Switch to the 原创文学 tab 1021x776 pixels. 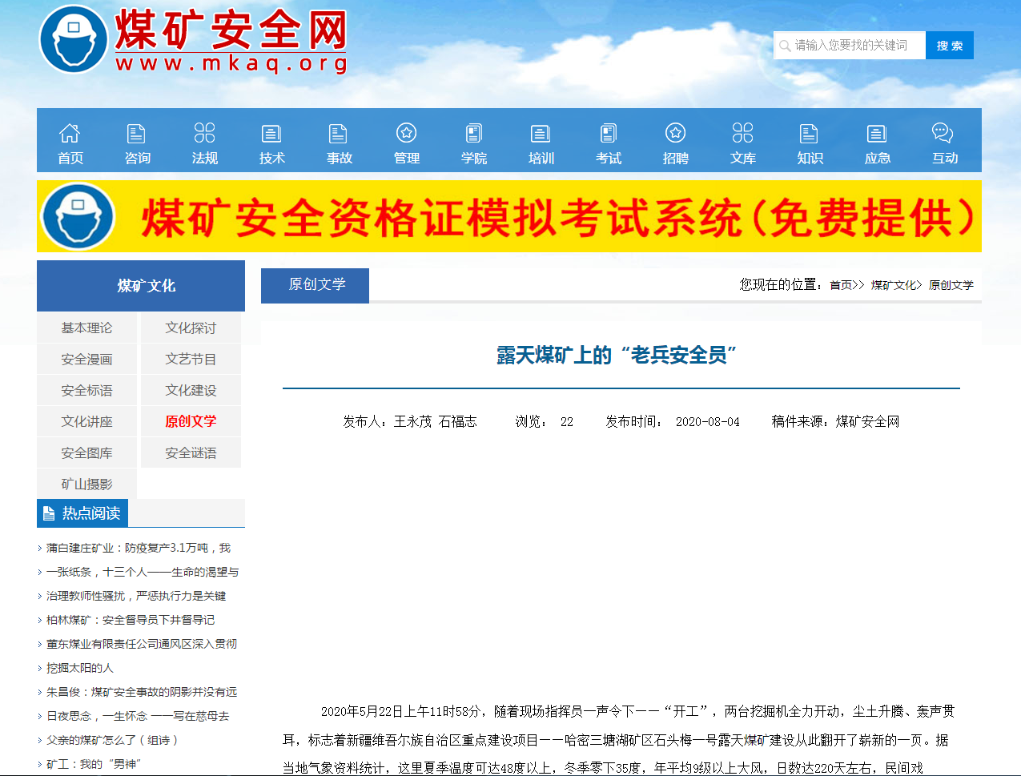(315, 285)
